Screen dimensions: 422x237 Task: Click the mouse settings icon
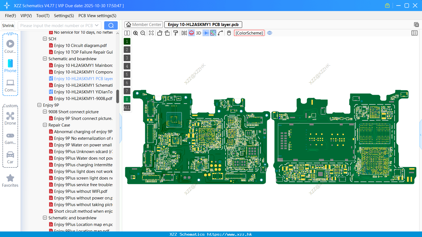pos(229,33)
